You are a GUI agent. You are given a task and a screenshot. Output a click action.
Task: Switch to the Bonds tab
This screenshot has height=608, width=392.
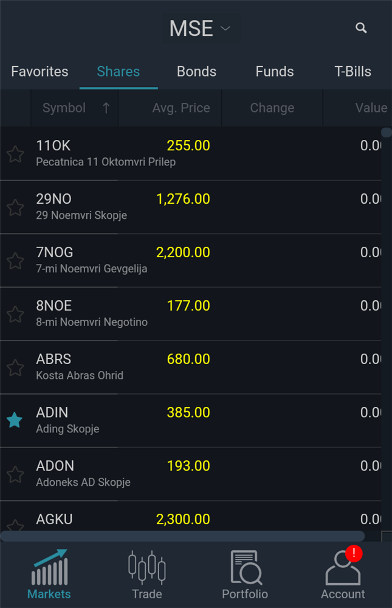pyautogui.click(x=196, y=72)
